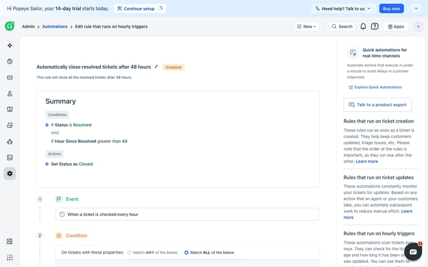
Task: Open Learn more under ticket creation
Action: 367,161
